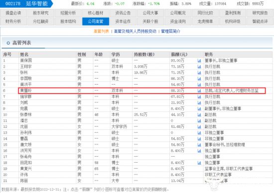This screenshot has width=274, height=193.
Task: Open salary chart icon in 黄慧玲 row
Action: pos(199,91)
